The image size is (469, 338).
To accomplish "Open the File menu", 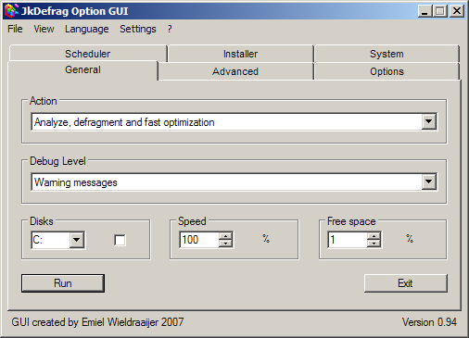I will point(15,29).
